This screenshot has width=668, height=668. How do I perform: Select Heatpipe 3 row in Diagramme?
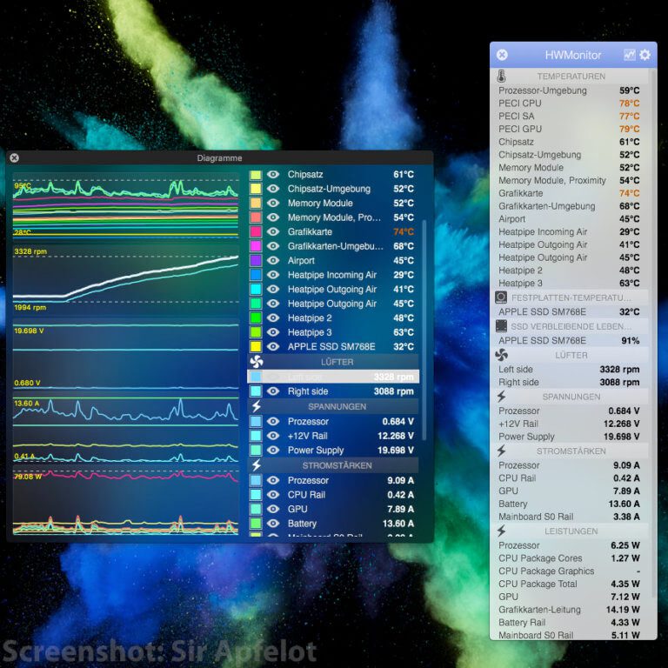(x=333, y=332)
